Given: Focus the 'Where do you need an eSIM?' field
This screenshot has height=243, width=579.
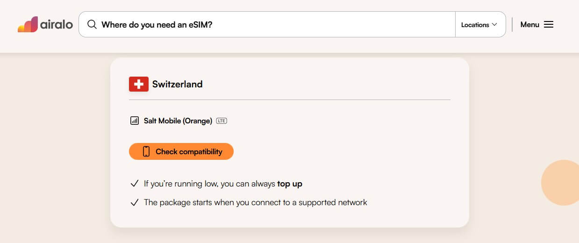Looking at the screenshot, I should (276, 25).
